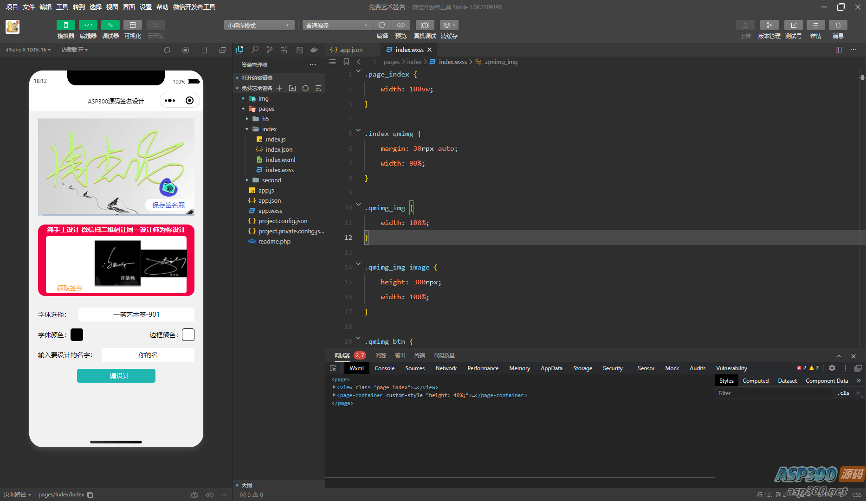Click the Styles filter field
The height and width of the screenshot is (501, 866).
pyautogui.click(x=775, y=393)
